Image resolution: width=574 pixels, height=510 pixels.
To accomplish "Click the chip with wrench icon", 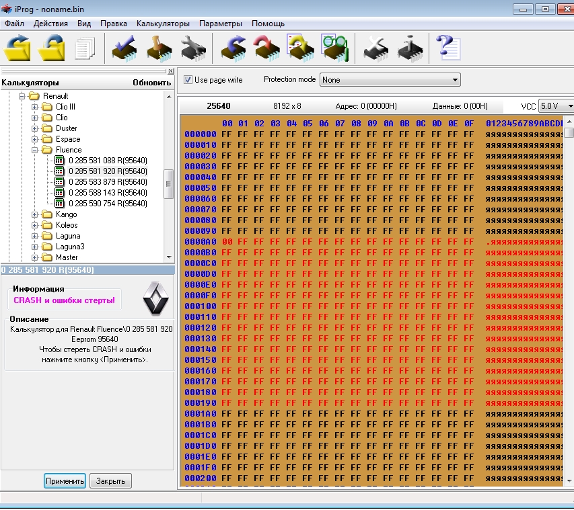I will (x=193, y=48).
